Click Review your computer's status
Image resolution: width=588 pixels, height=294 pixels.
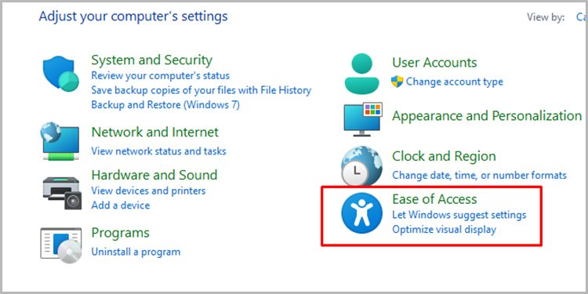[160, 75]
